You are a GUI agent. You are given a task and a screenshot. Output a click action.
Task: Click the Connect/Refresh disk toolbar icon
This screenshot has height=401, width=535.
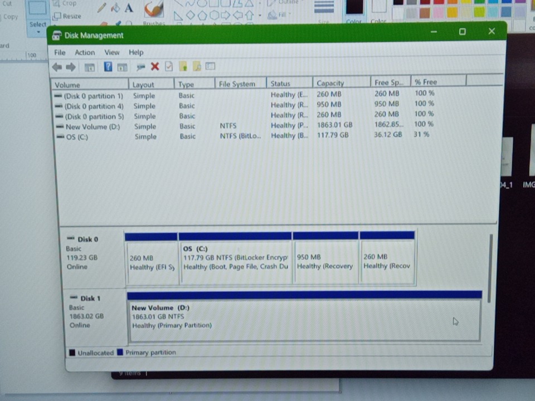point(140,67)
